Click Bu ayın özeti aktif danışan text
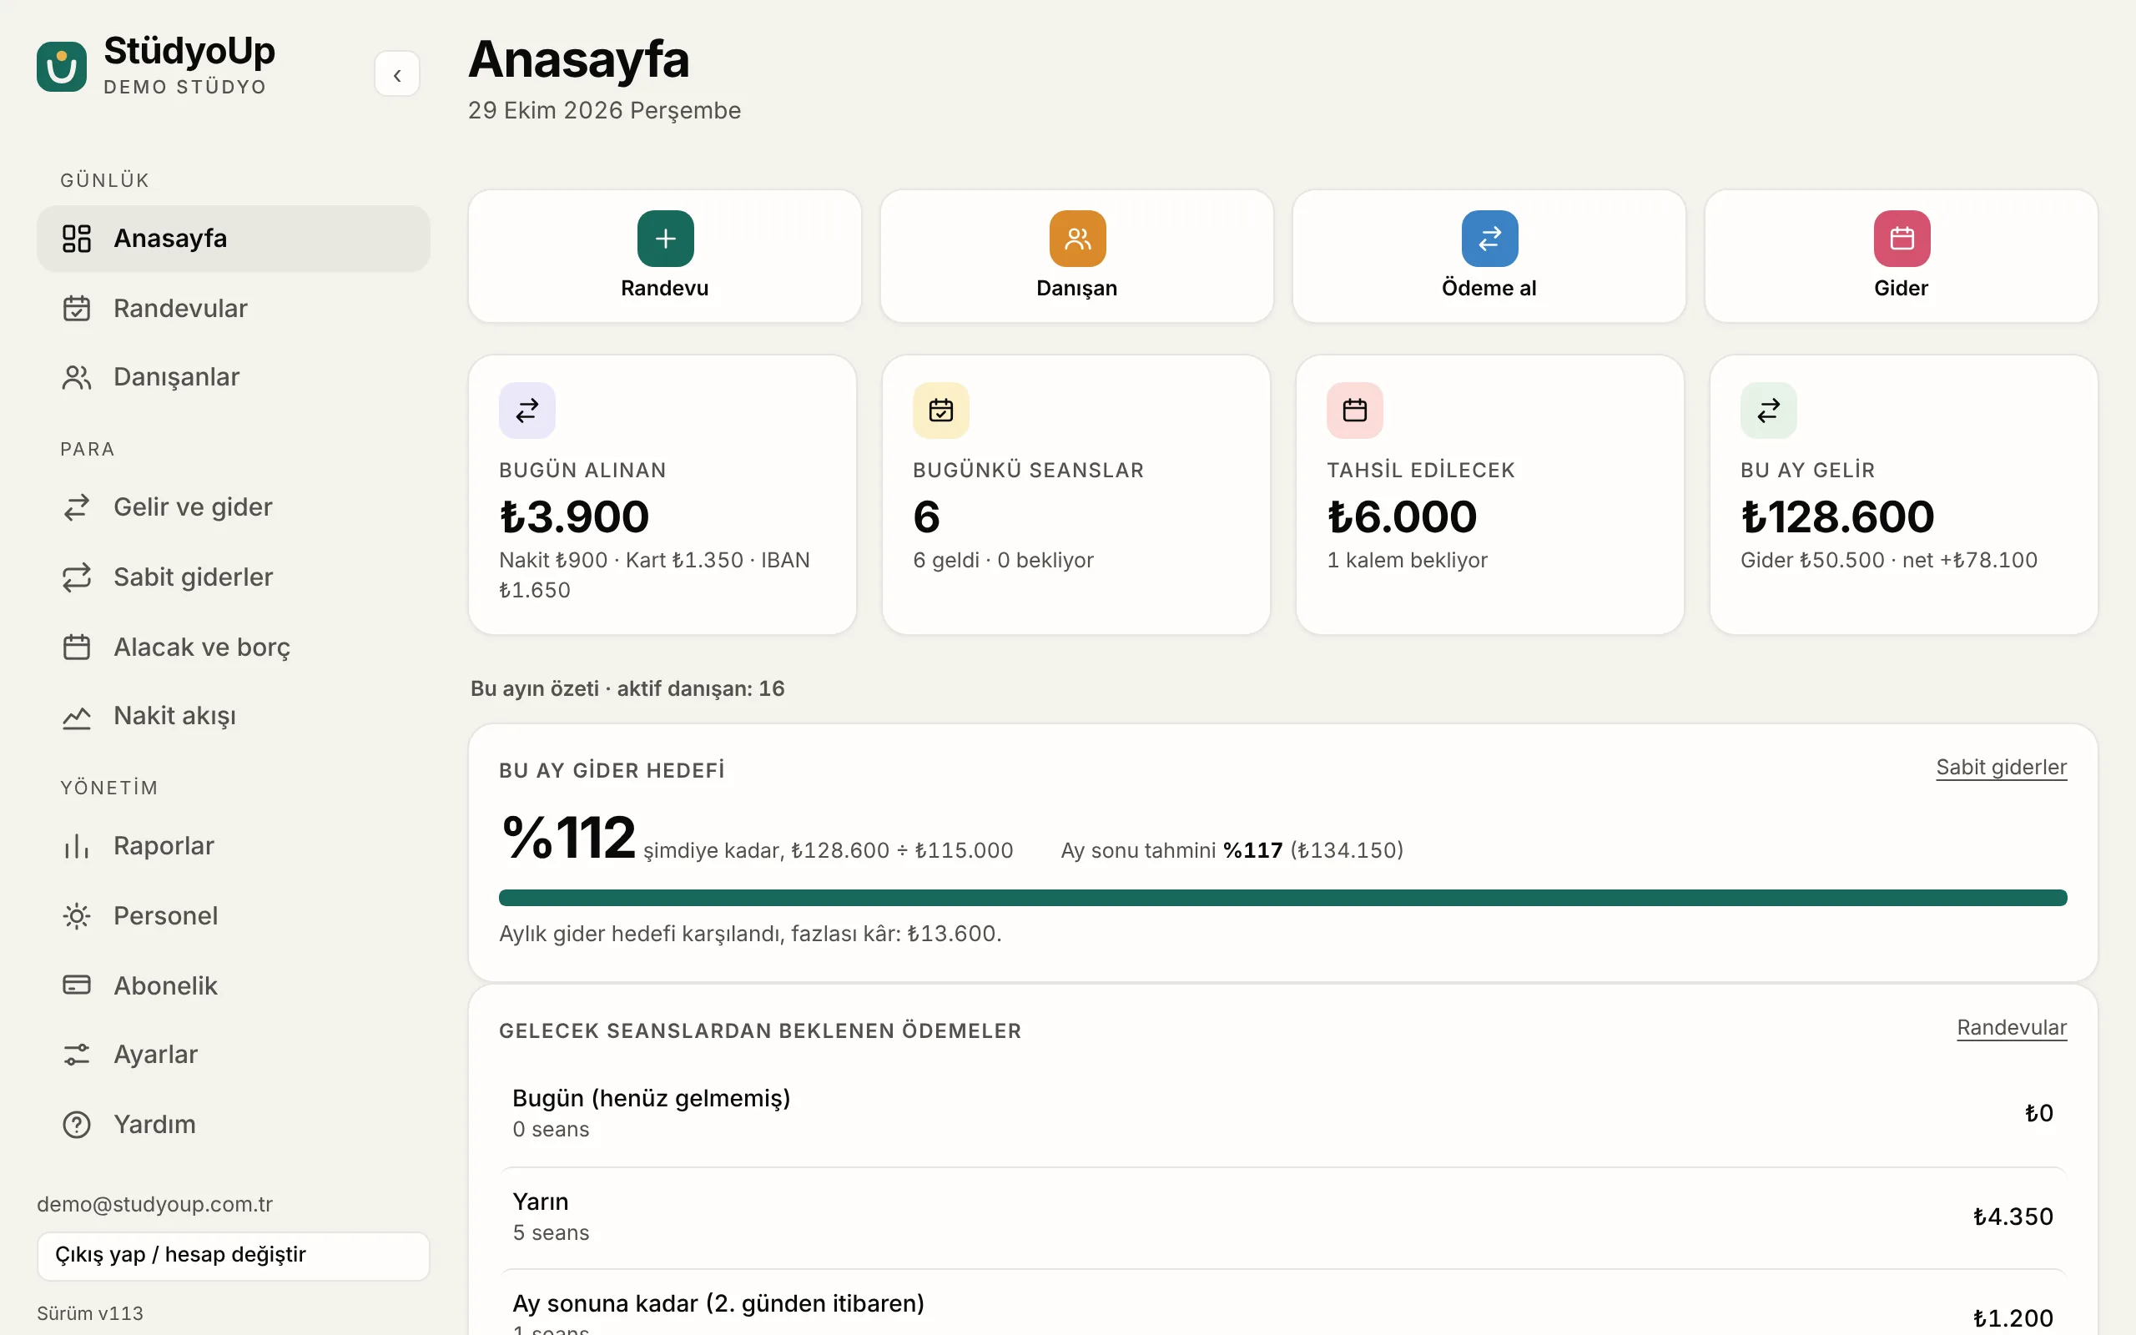Image resolution: width=2136 pixels, height=1335 pixels. tap(627, 688)
